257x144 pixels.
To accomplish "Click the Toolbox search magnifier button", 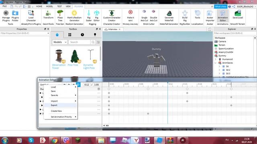I will 93,42.
